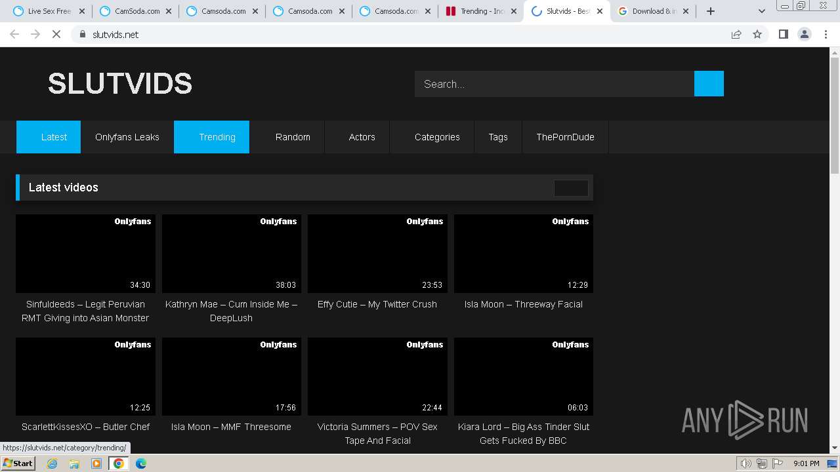
Task: Click the address bar URL
Action: [x=115, y=35]
